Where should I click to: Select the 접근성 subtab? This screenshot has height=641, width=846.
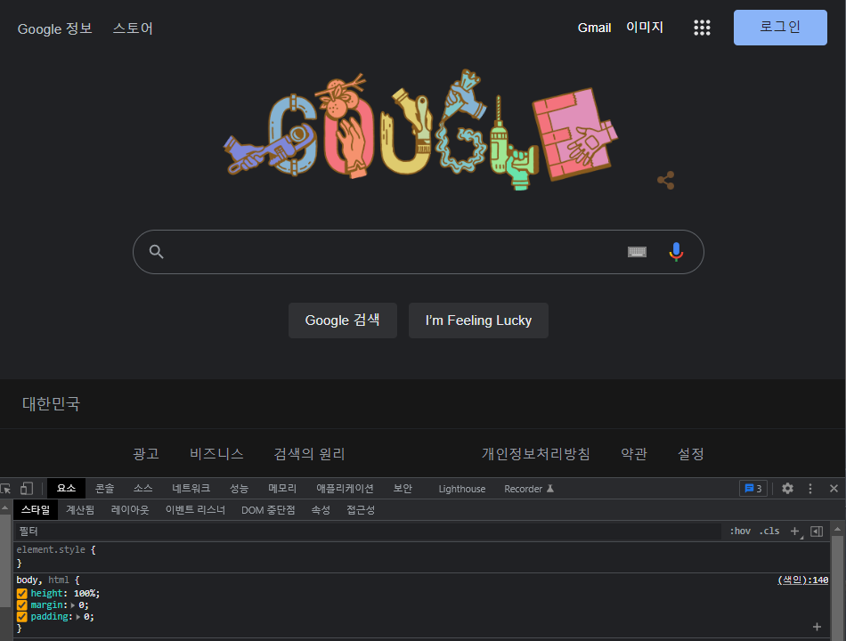click(361, 510)
